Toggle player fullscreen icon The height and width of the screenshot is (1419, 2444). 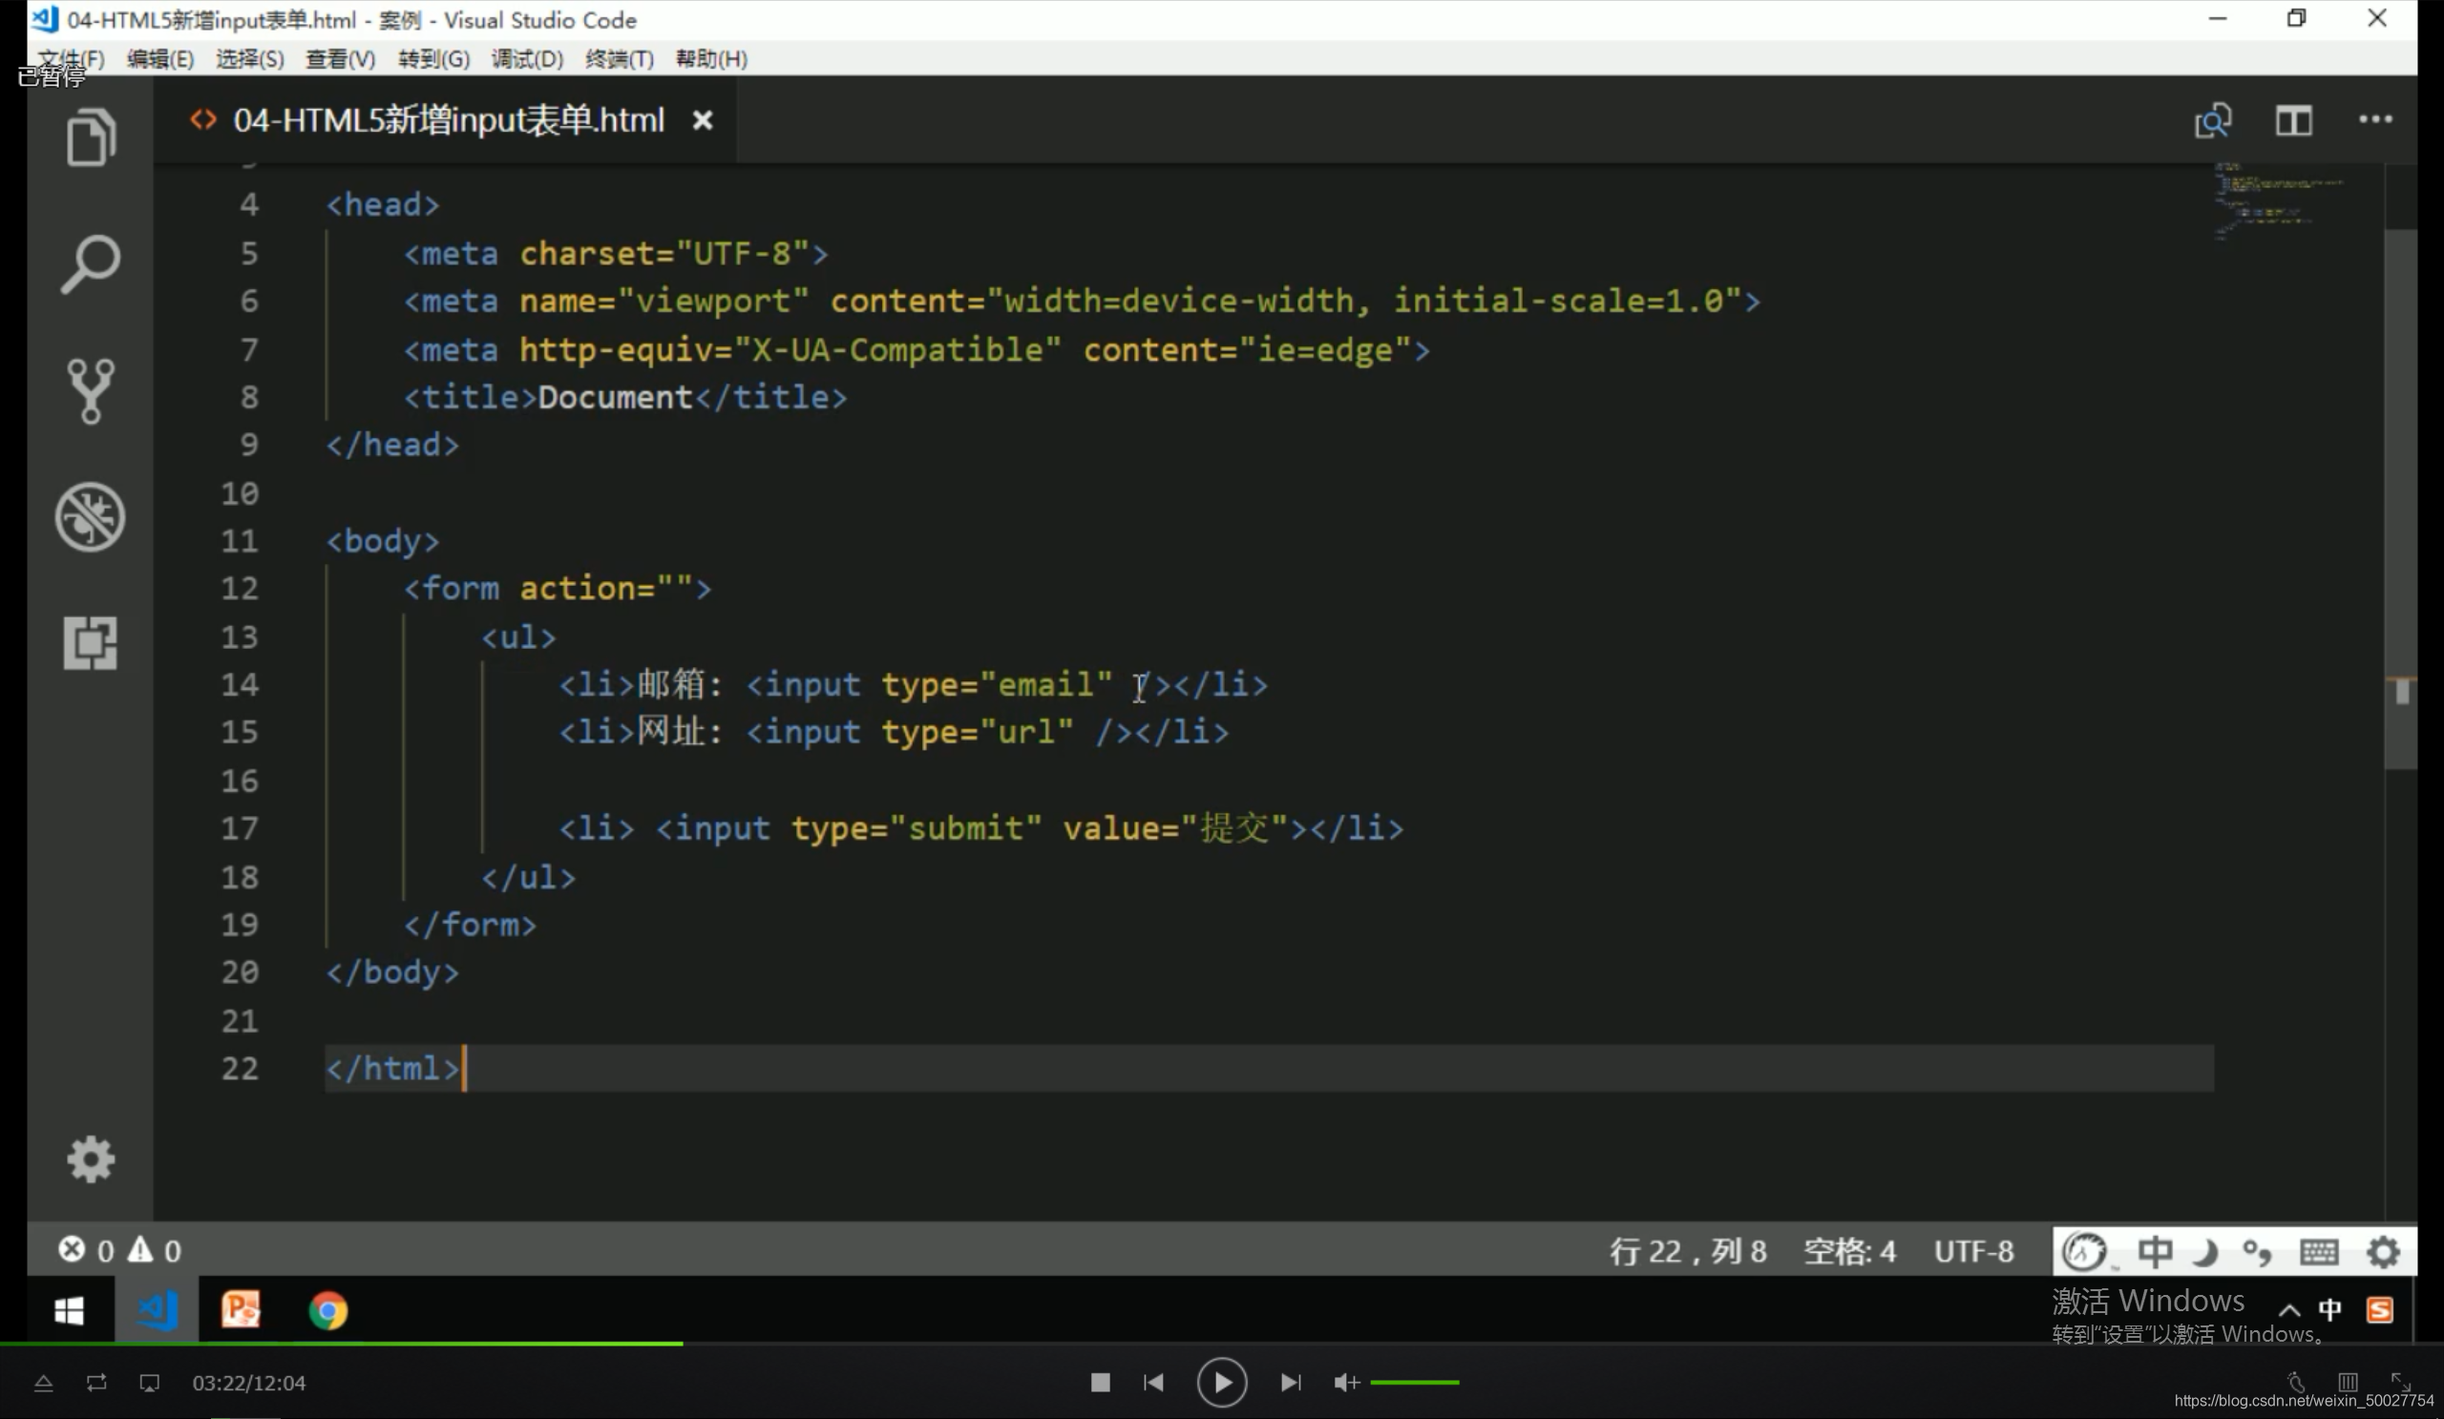2399,1380
